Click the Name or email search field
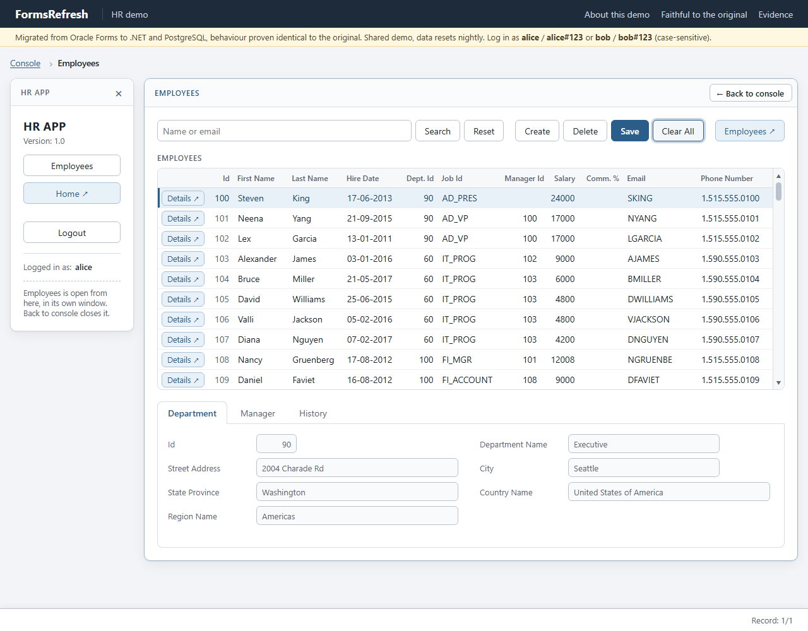This screenshot has height=631, width=808. coord(284,131)
